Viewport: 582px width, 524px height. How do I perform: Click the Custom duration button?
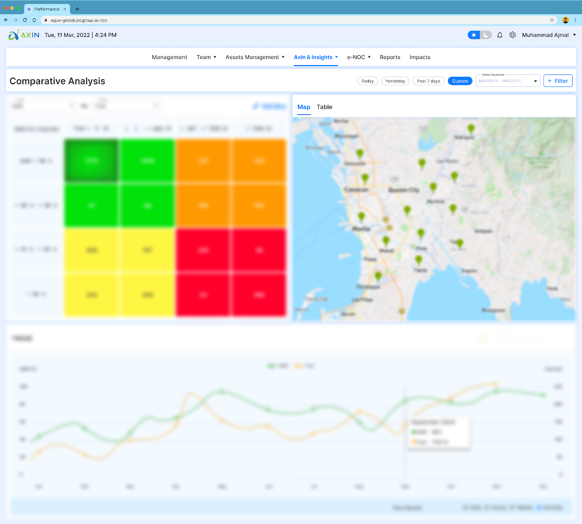(x=460, y=81)
